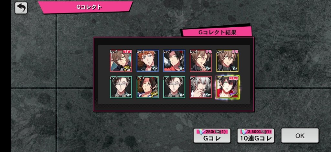Open the glowing NEW black-haired card
Image resolution: width=331 pixels, height=152 pixels.
pos(227,87)
